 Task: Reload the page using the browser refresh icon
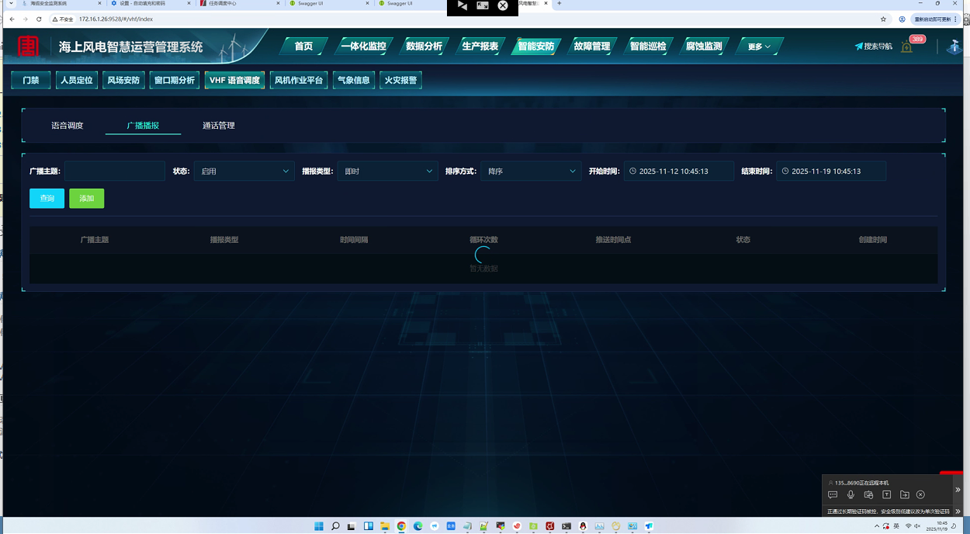(39, 19)
